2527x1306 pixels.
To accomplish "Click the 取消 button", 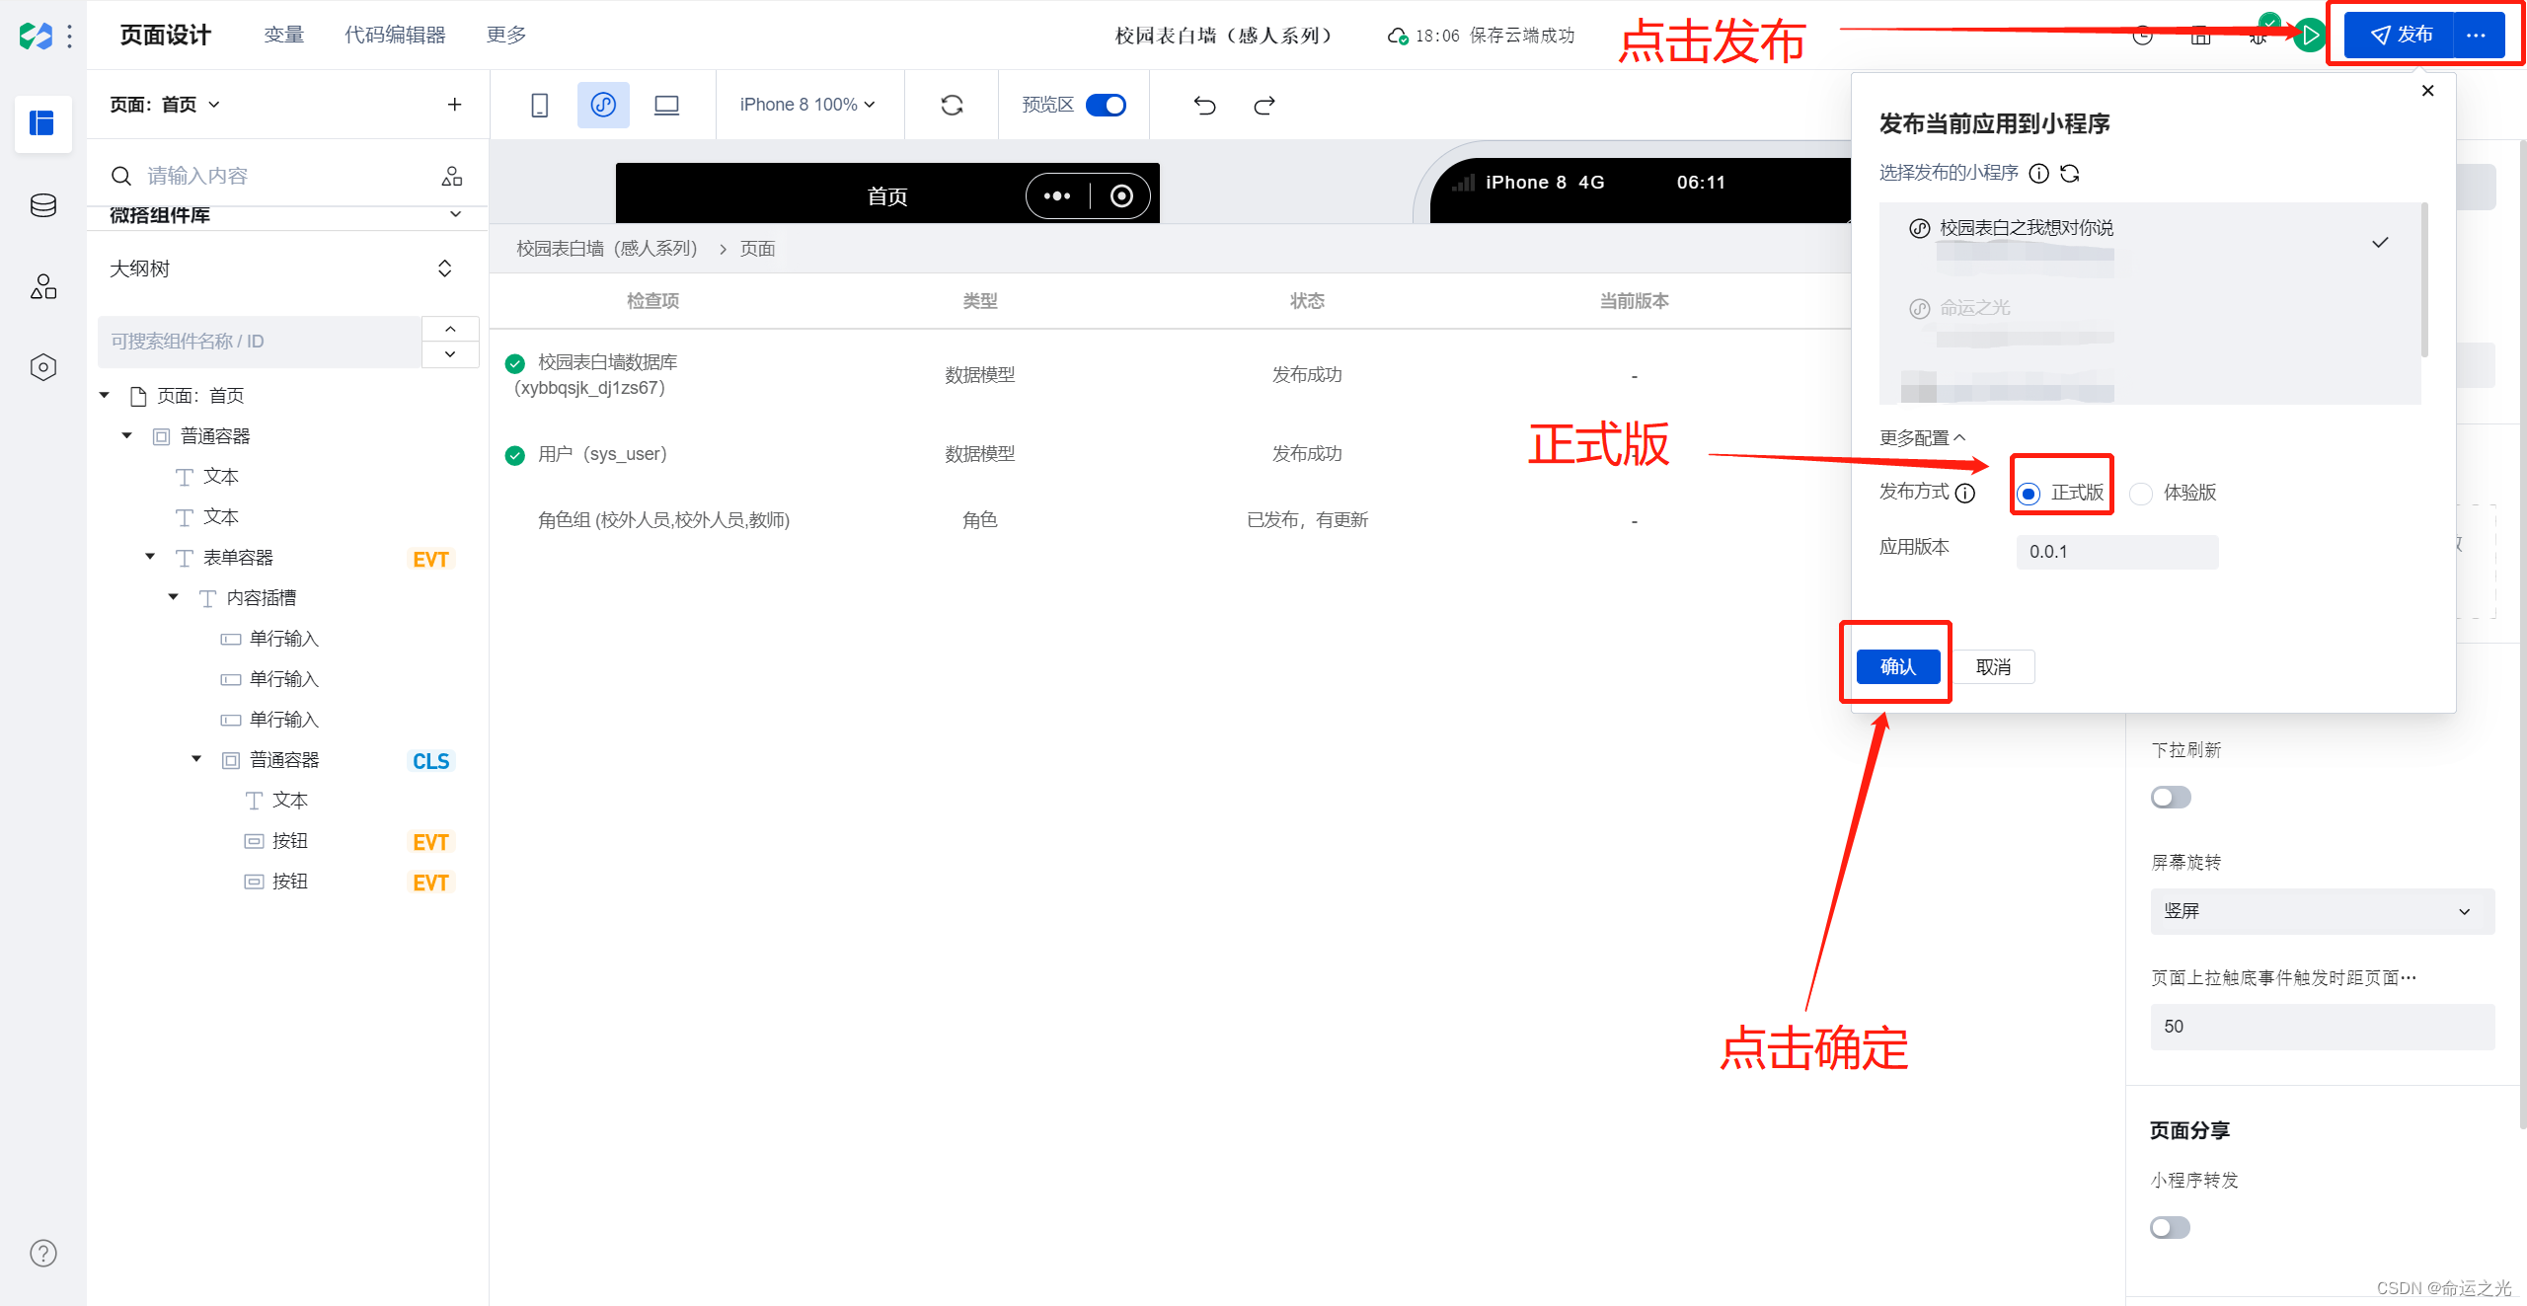I will (x=1993, y=667).
